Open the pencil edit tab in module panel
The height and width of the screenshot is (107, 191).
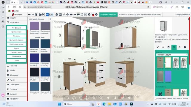click(158, 47)
